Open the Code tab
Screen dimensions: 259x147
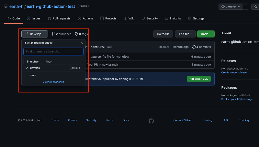tap(14, 18)
